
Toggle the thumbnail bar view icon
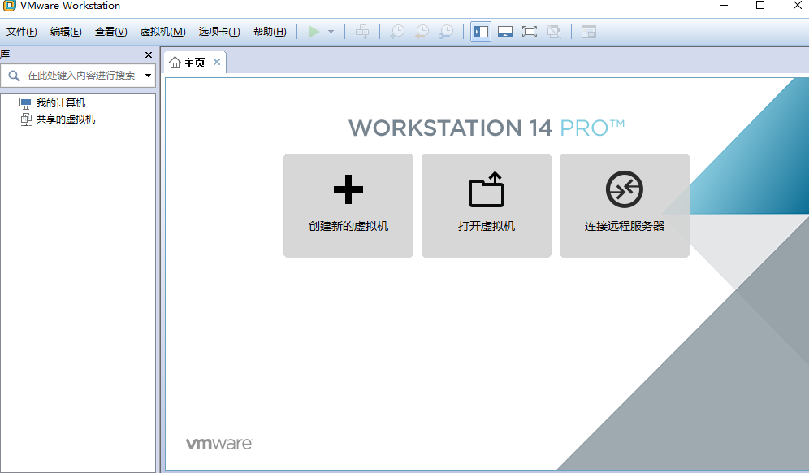(504, 32)
